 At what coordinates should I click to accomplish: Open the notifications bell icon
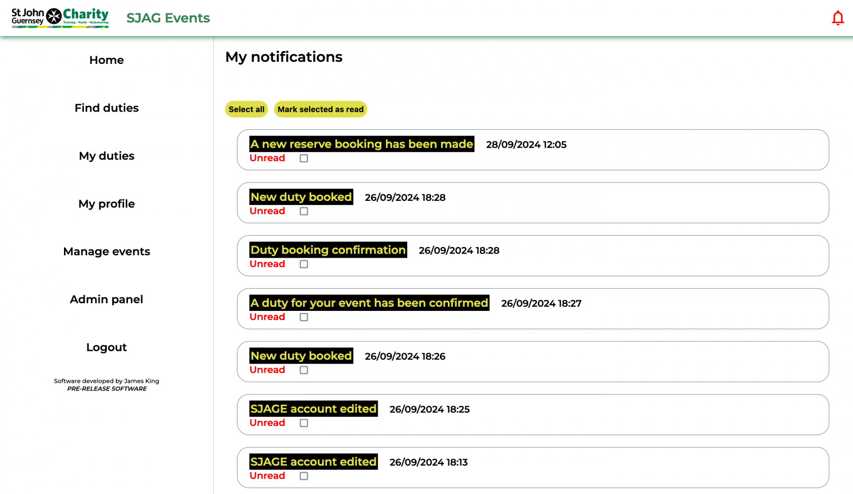[837, 17]
